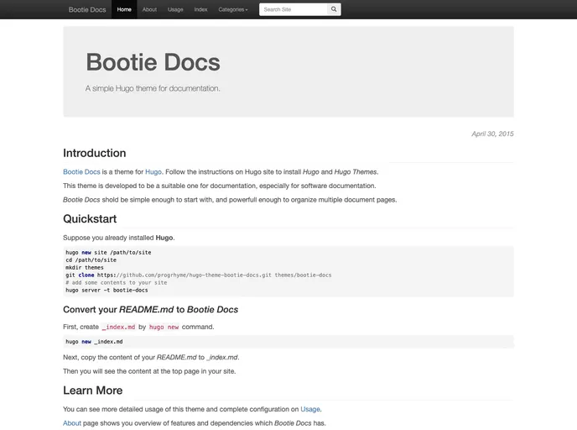This screenshot has height=430, width=577.
Task: Open the Usage link under Learn More
Action: click(x=310, y=409)
